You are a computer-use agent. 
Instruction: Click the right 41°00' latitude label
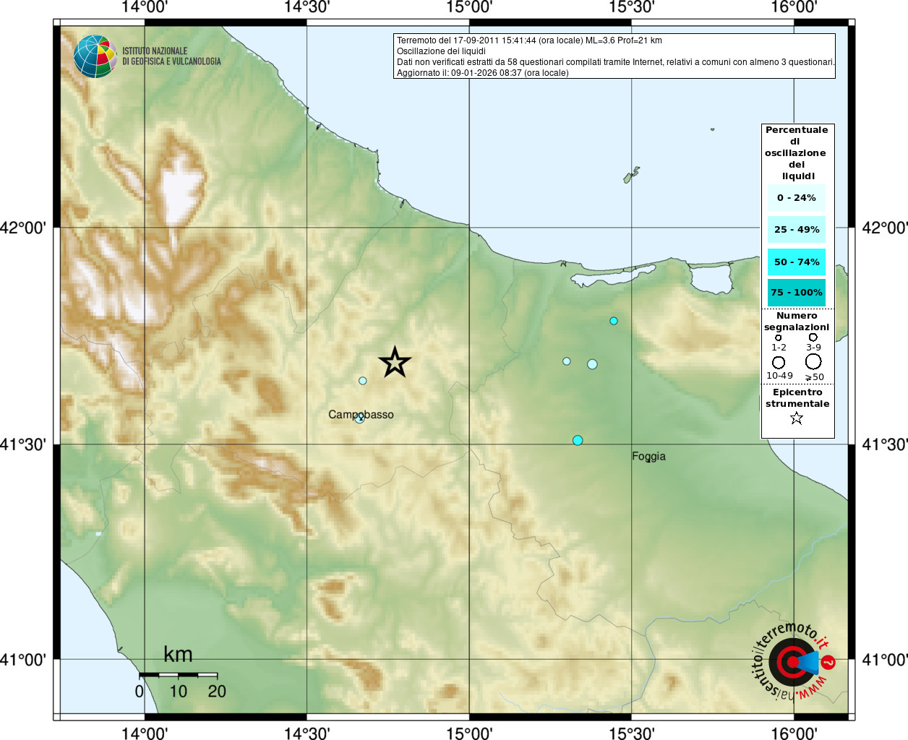885,660
